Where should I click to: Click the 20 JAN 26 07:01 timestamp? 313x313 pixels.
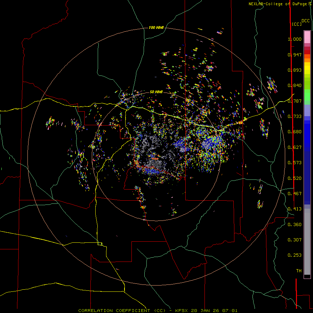[214, 311]
